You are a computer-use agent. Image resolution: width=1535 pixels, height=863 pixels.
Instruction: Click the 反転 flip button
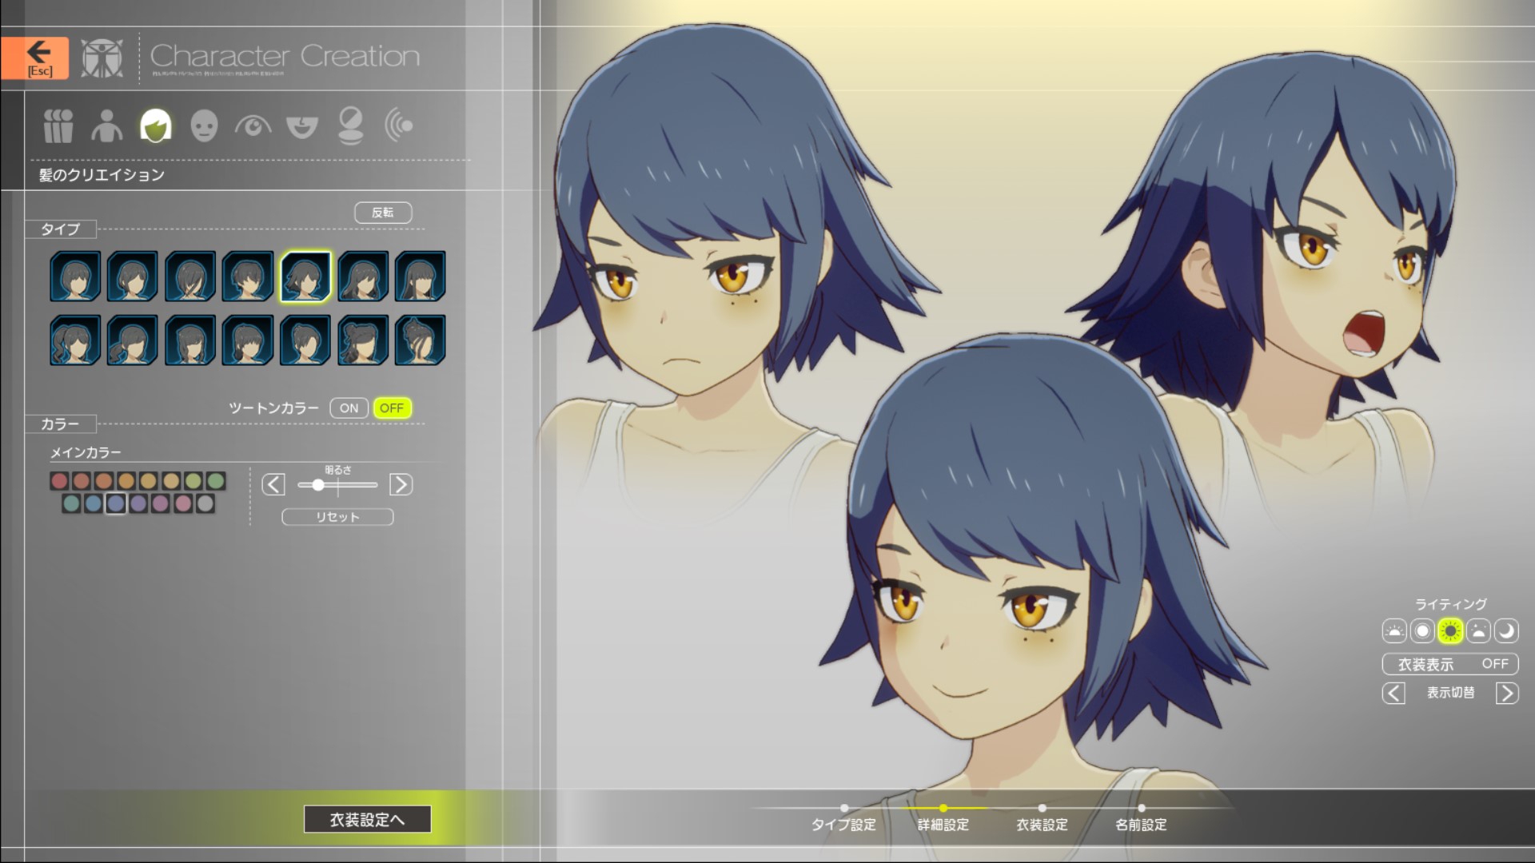pyautogui.click(x=383, y=213)
